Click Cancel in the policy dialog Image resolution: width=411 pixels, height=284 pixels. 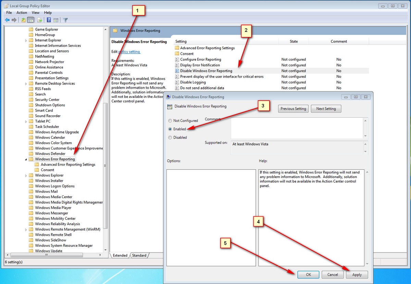click(x=333, y=274)
